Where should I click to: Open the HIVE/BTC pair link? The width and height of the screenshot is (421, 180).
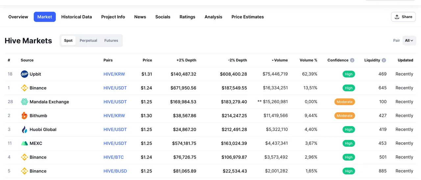114,157
